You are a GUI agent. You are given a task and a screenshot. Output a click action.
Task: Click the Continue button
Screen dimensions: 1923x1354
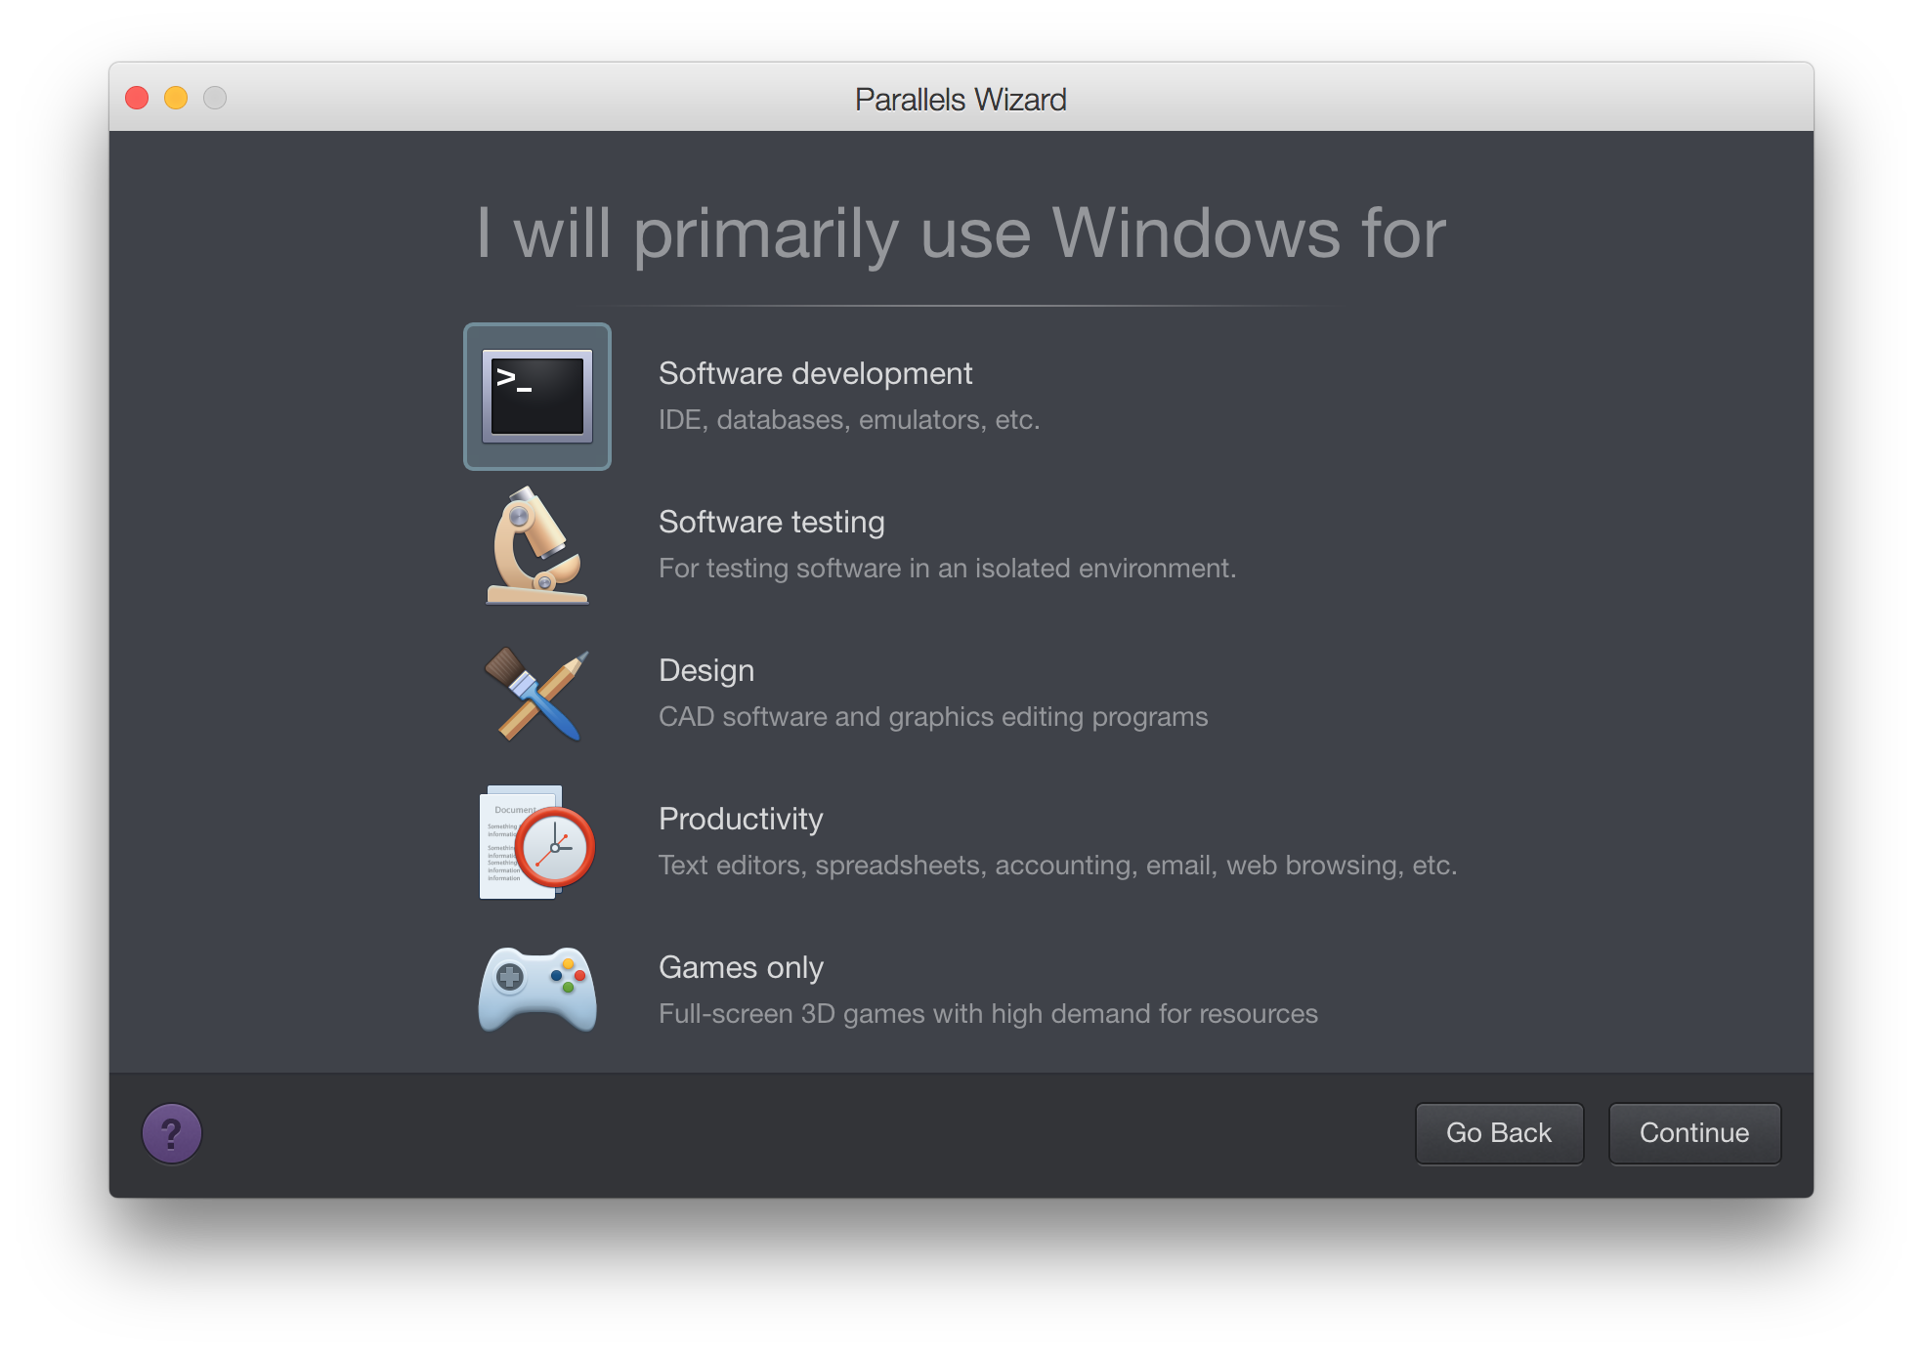click(1694, 1133)
